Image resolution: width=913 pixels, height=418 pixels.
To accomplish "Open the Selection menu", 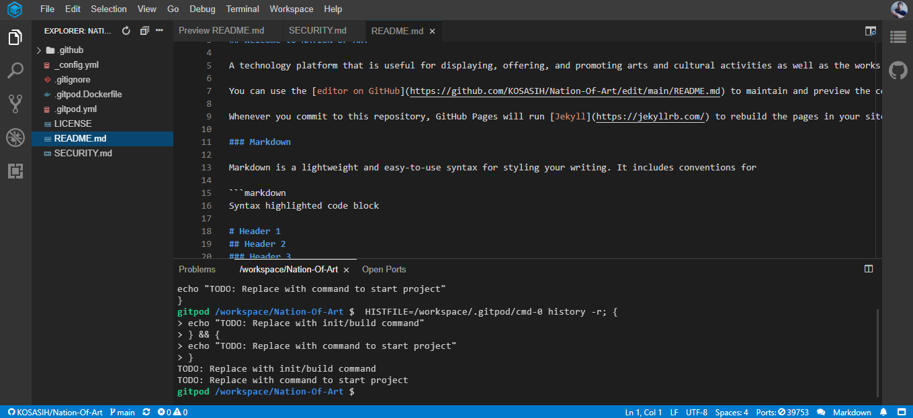I will [109, 9].
